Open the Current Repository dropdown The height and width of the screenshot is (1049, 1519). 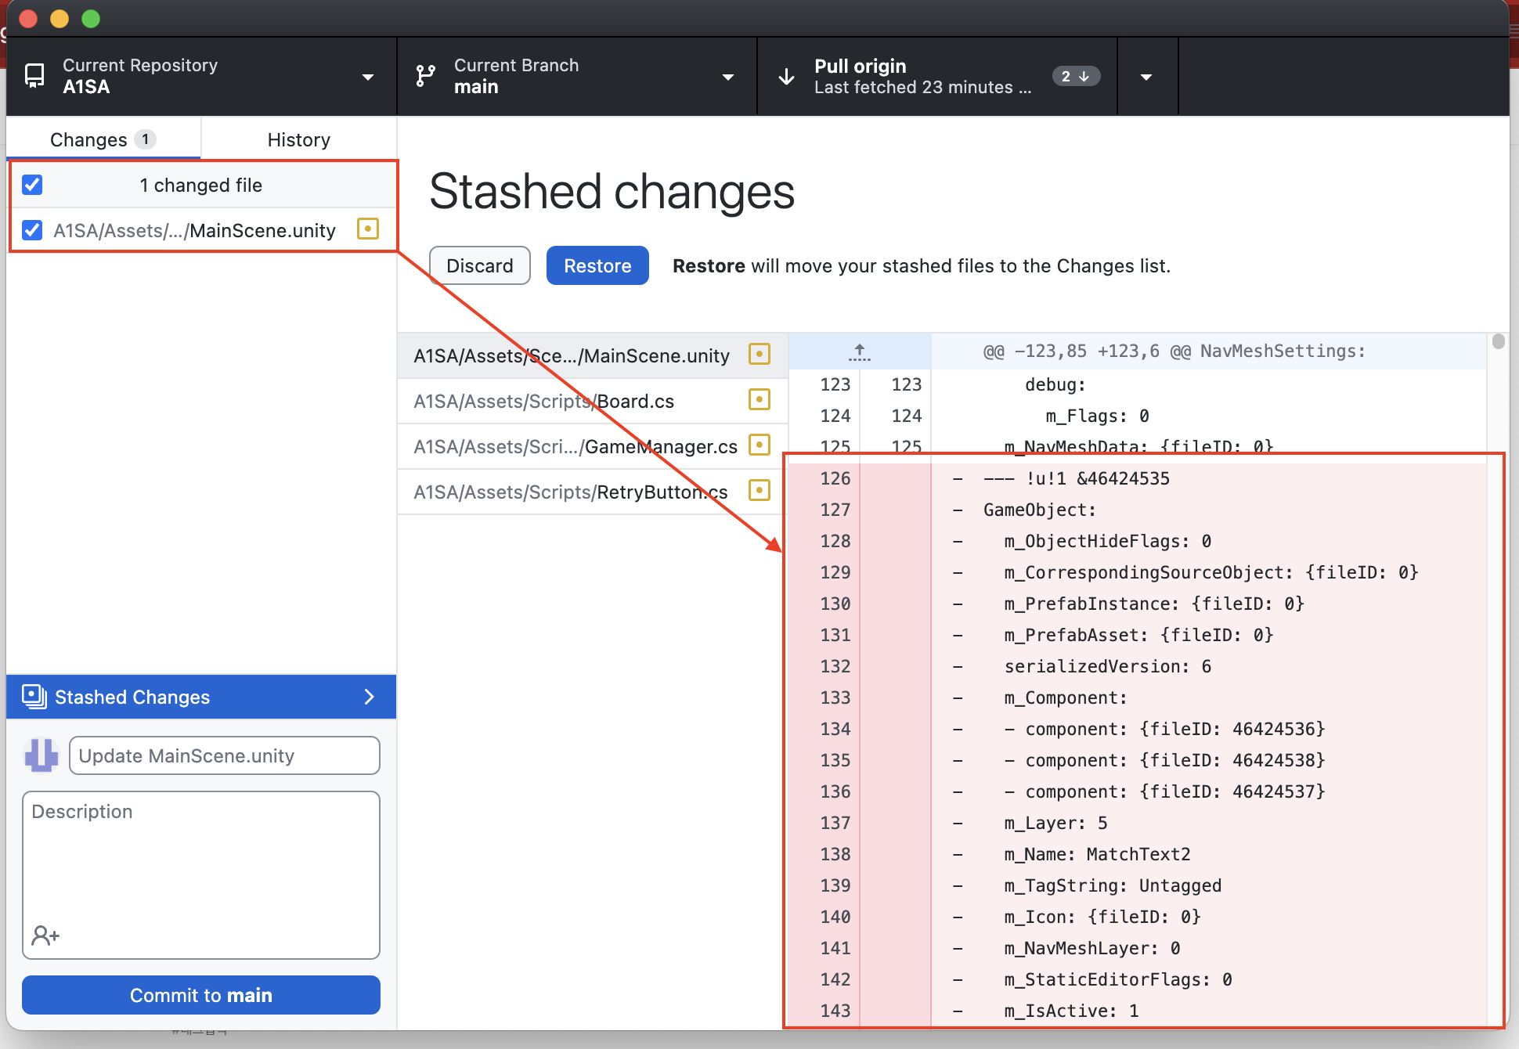click(x=367, y=77)
